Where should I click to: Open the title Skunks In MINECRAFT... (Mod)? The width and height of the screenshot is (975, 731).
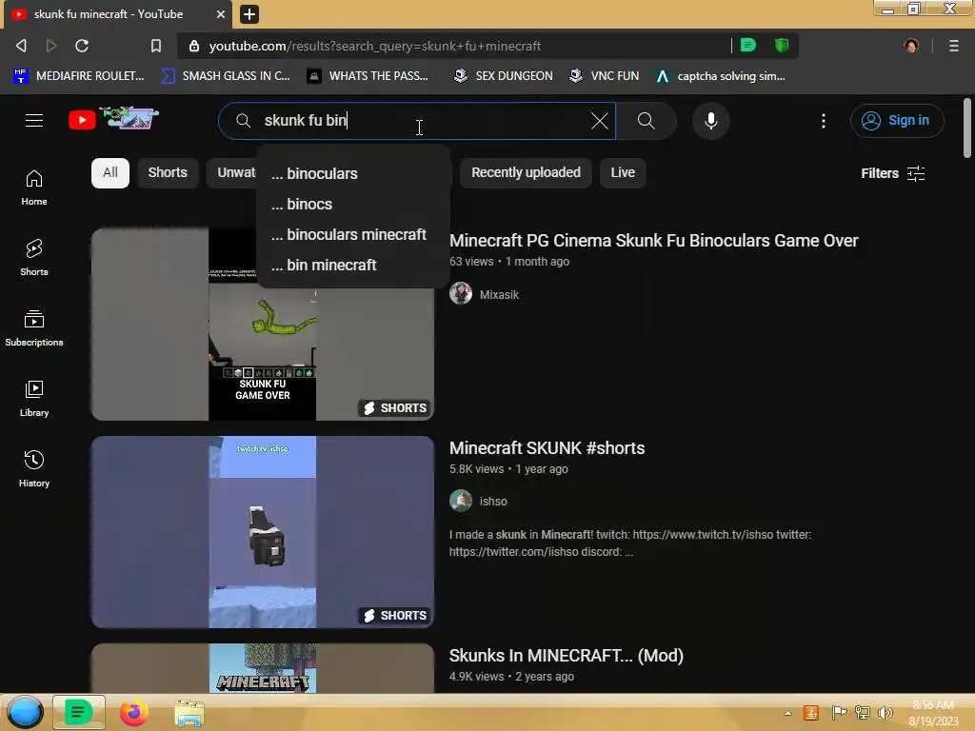566,656
